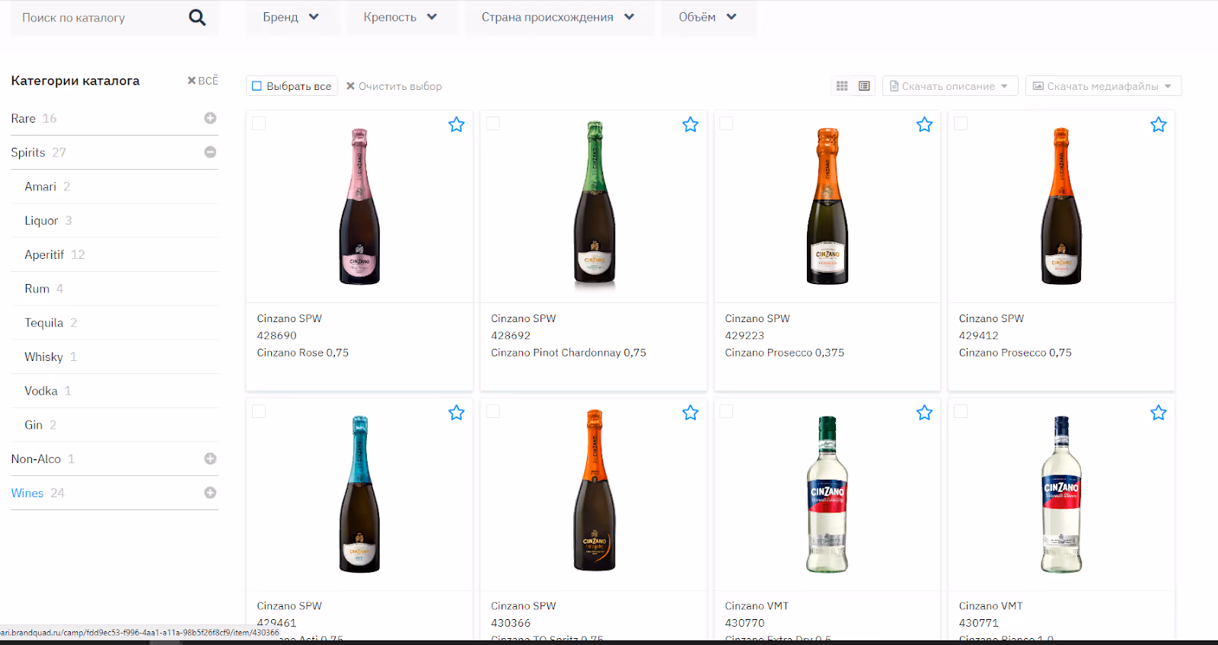
Task: Open the Spirits category
Action: click(x=28, y=152)
